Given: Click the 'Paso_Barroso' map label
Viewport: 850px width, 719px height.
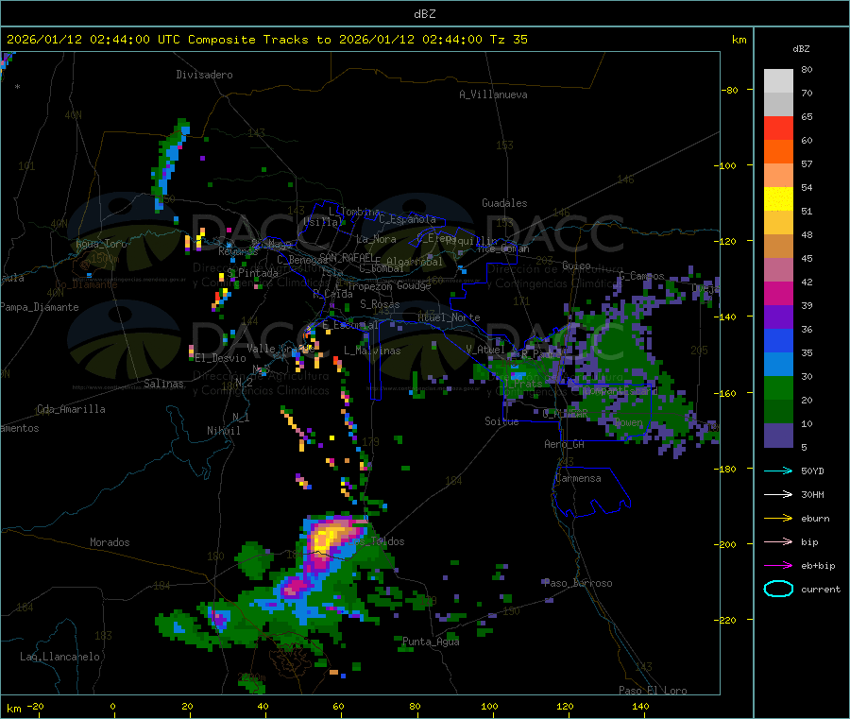Looking at the screenshot, I should point(578,583).
